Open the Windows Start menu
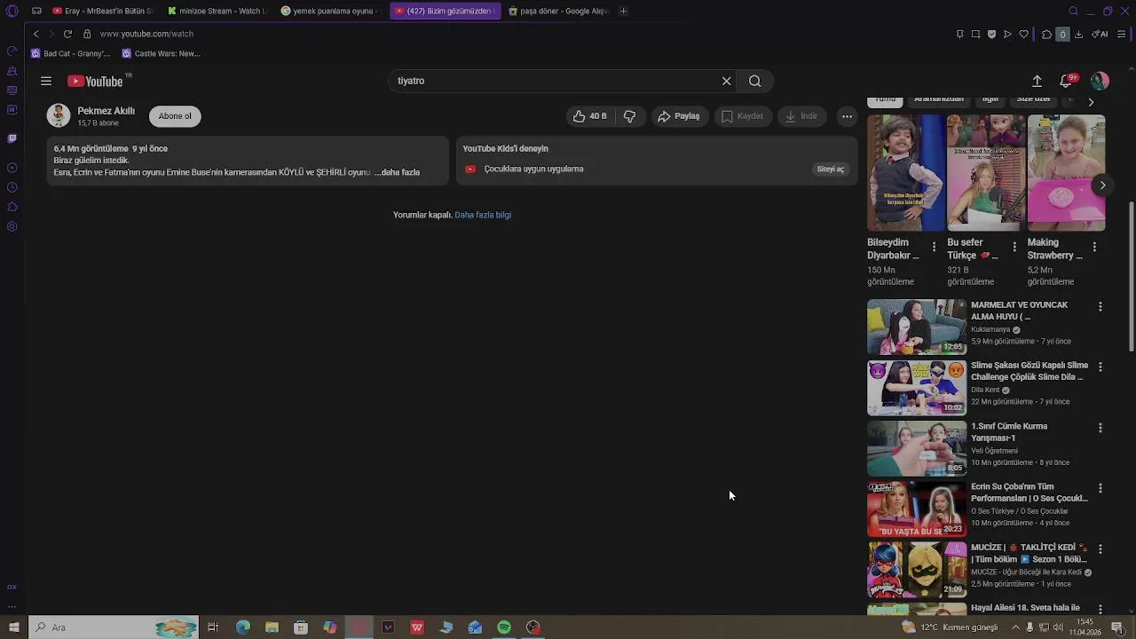The height and width of the screenshot is (639, 1136). coord(13,627)
